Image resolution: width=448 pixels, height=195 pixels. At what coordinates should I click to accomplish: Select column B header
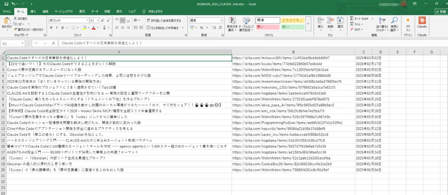[x=293, y=52]
